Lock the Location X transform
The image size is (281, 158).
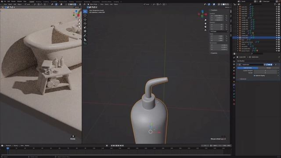(227, 16)
